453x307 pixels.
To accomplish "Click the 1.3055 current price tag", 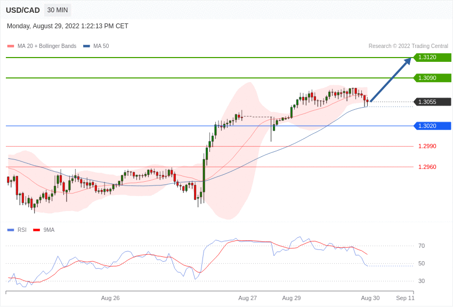I will 433,102.
